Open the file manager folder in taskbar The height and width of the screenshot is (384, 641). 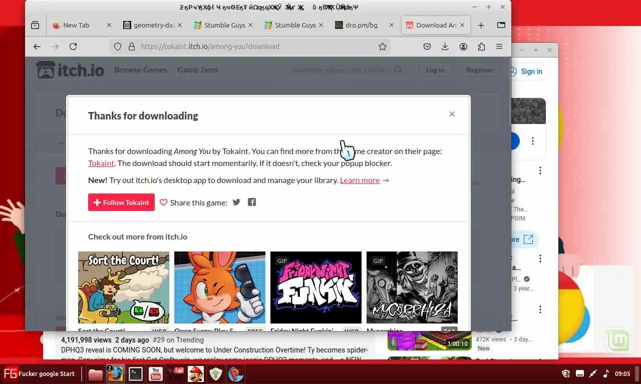95,374
